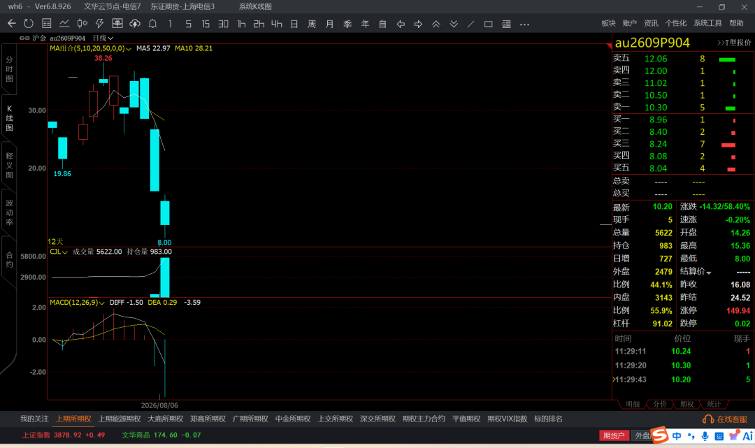The width and height of the screenshot is (755, 448).
Task: Click the 外盘 account button
Action: click(x=642, y=435)
